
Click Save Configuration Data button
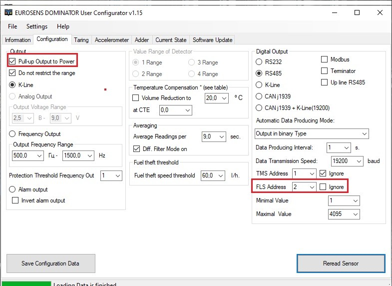click(x=51, y=263)
